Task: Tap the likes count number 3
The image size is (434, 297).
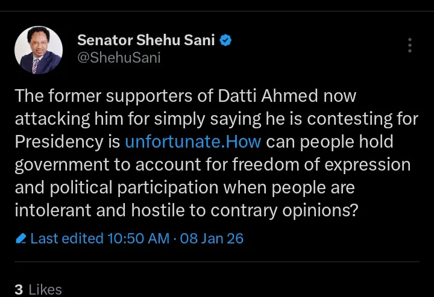Action: (19, 290)
